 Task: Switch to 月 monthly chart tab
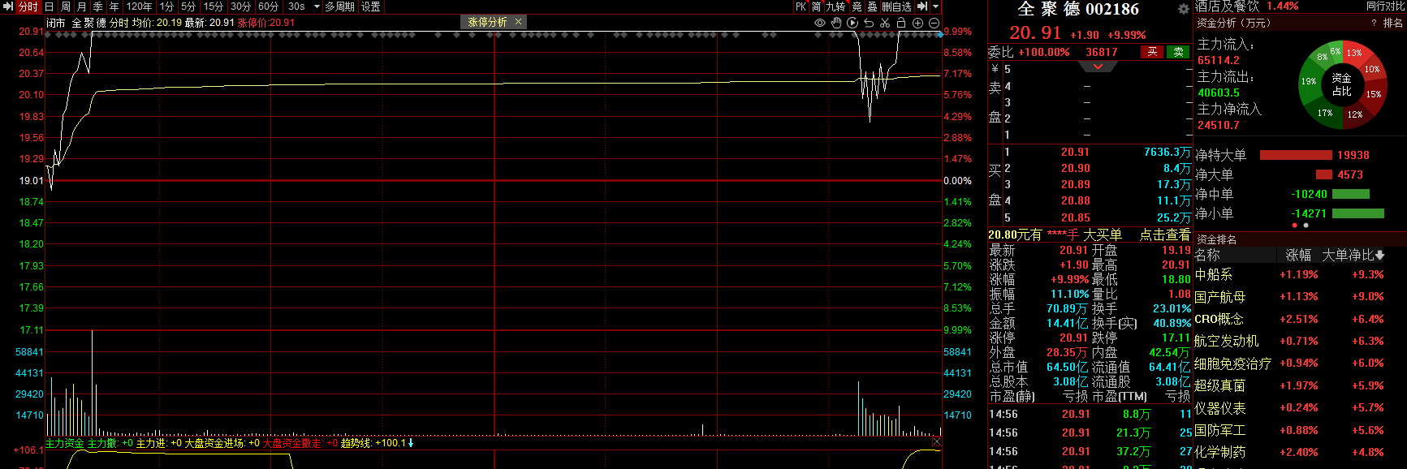point(81,6)
